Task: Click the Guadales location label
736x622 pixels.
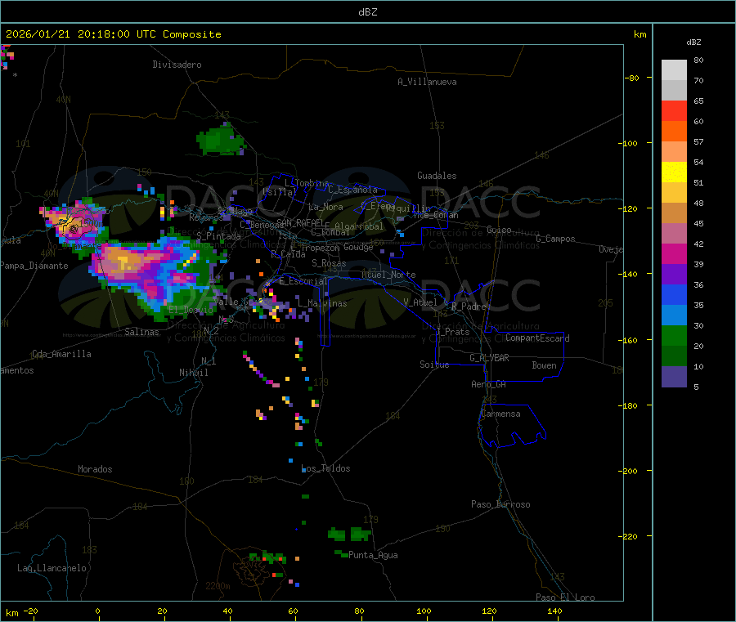Action: (x=437, y=176)
